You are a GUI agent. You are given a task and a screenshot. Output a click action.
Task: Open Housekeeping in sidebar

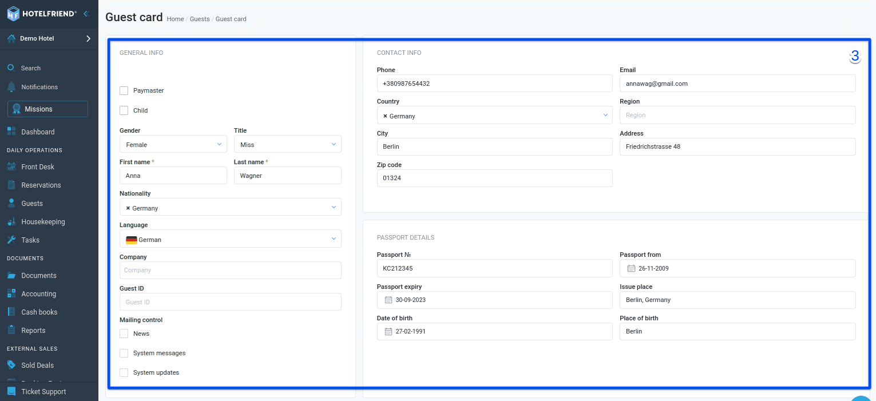pos(43,222)
